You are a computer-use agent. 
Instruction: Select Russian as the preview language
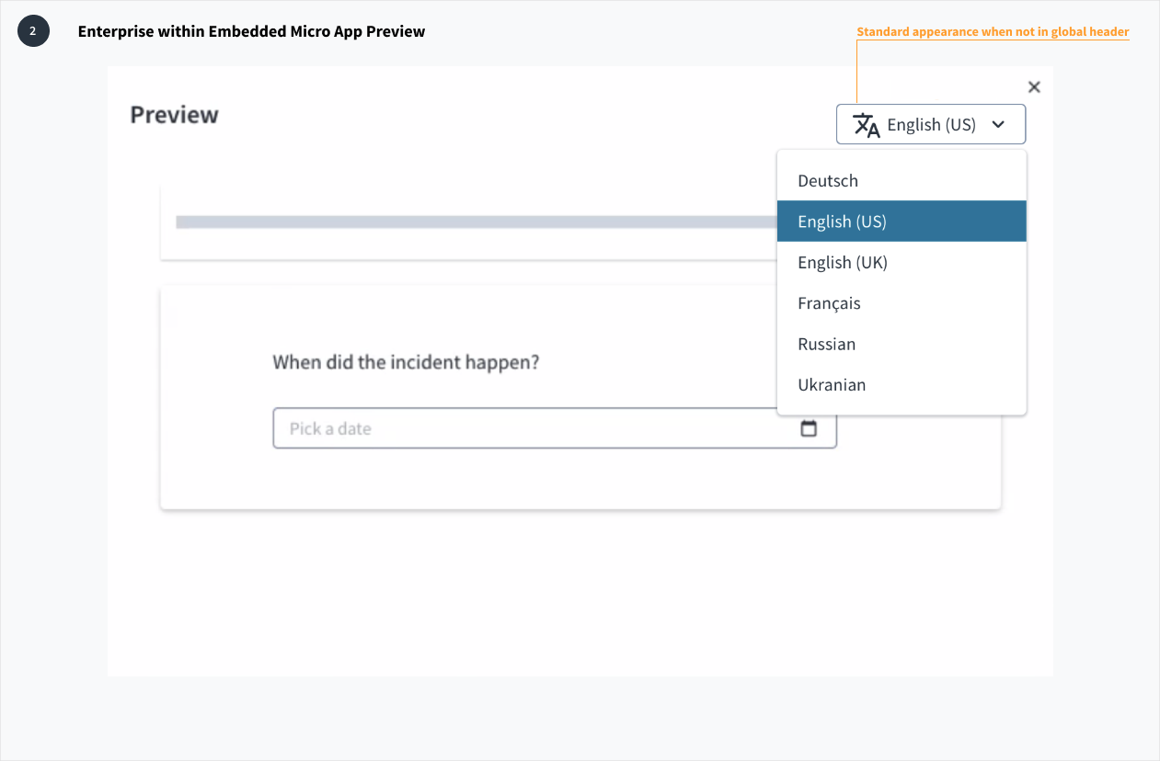(x=826, y=344)
